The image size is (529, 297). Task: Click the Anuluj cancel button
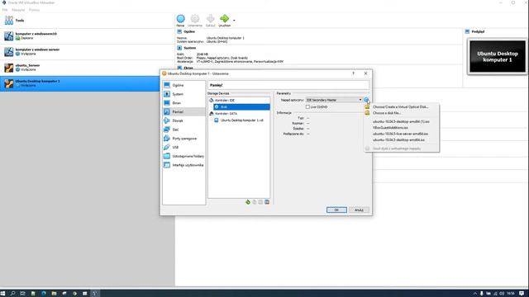[x=359, y=210]
